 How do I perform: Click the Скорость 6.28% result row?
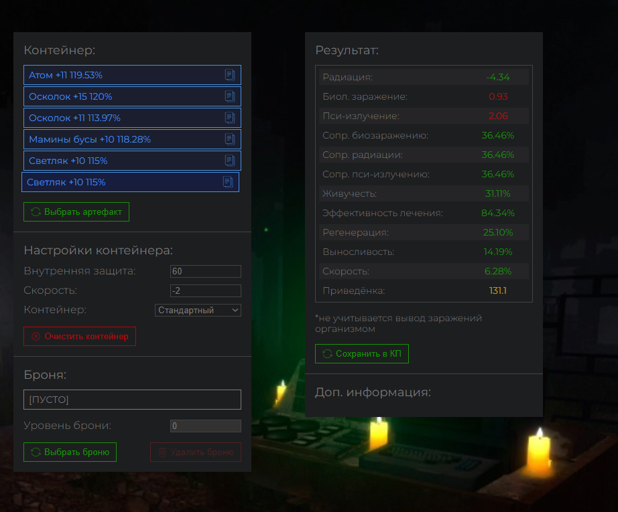[x=424, y=271]
